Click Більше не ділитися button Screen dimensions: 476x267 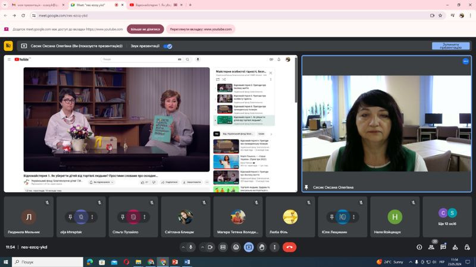[x=145, y=29]
